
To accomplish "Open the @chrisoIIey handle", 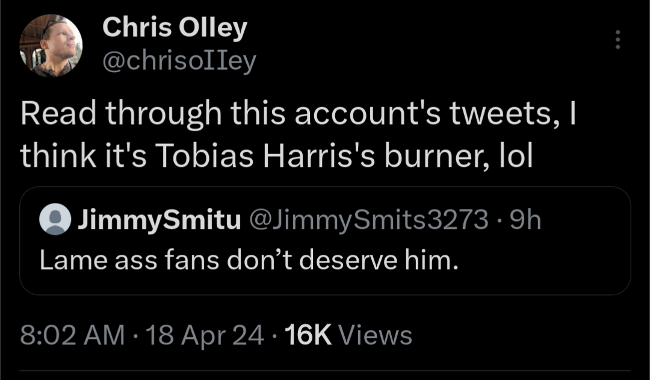I will pyautogui.click(x=179, y=60).
